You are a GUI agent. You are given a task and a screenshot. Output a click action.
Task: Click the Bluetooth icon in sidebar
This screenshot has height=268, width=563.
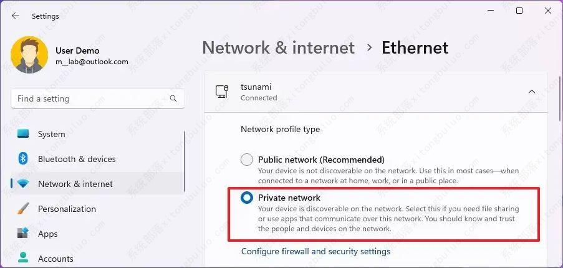pos(23,159)
